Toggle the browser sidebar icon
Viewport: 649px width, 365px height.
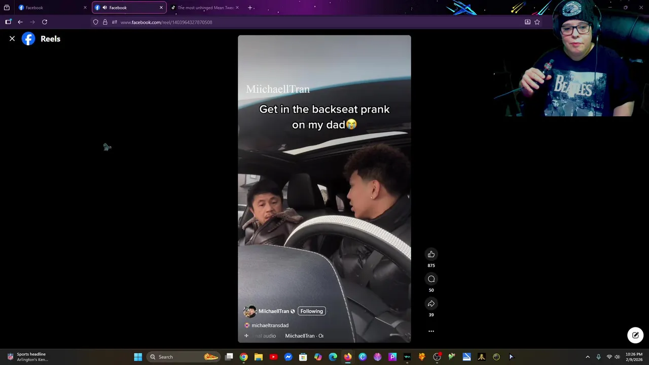(8, 22)
